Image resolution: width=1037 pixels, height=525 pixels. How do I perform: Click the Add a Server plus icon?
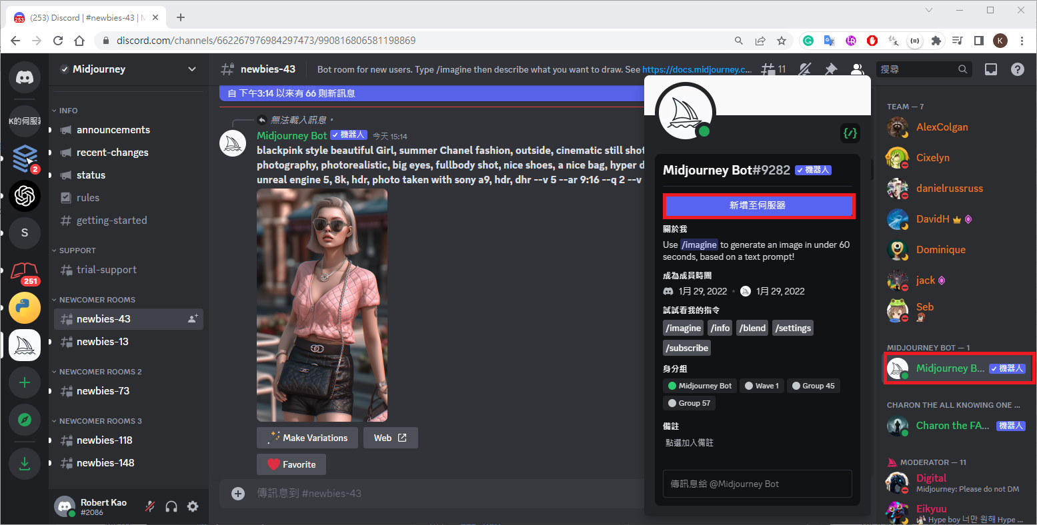pyautogui.click(x=25, y=382)
